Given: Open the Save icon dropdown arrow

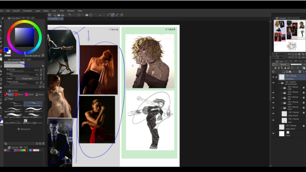Looking at the screenshot, I should (65, 15).
